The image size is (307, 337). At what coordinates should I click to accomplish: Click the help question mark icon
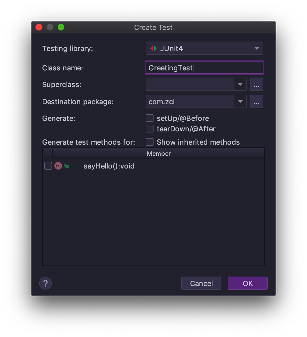(x=45, y=283)
